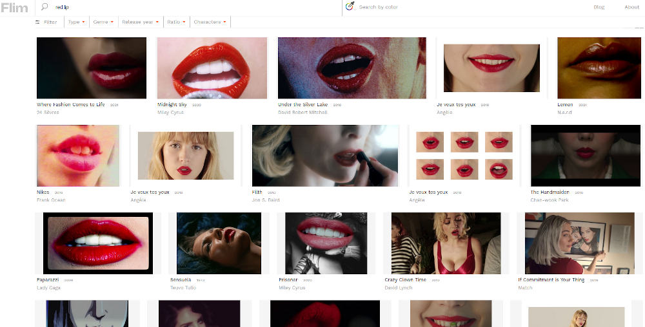Screen dimensions: 645x327
Task: Click the filter sliders icon
Action: tap(38, 22)
